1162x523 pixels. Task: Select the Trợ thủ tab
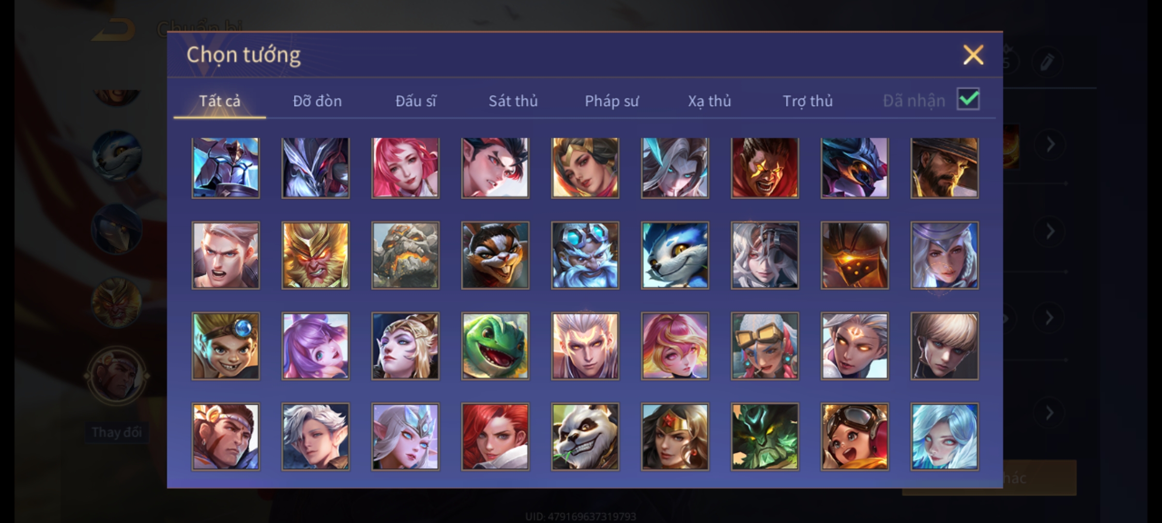808,101
